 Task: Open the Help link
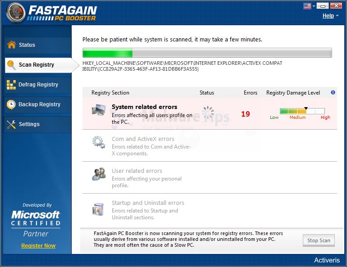pos(328,16)
